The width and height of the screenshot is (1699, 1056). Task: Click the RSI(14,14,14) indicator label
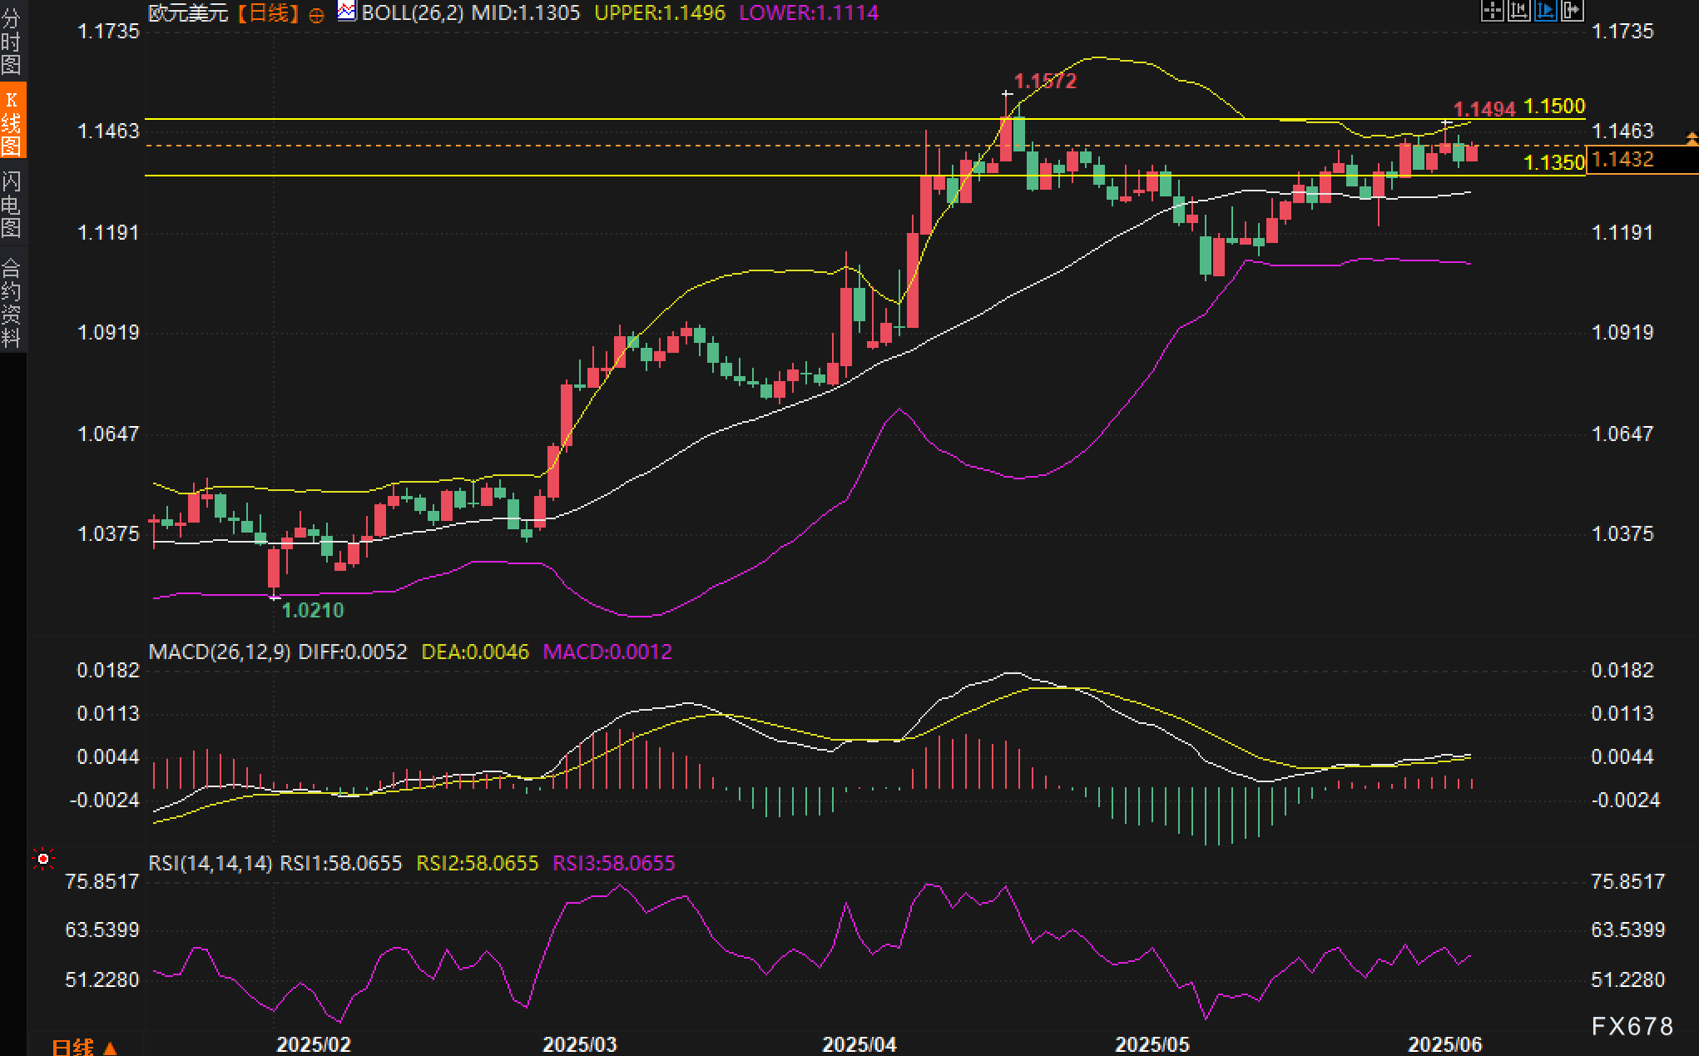(x=210, y=863)
